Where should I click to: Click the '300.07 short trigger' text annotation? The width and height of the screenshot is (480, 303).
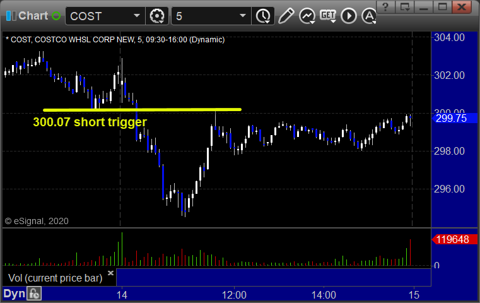[x=90, y=122]
